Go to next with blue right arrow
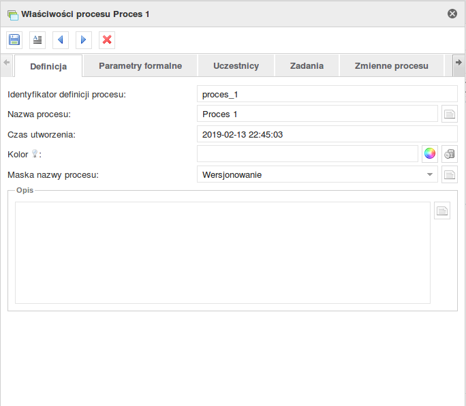The height and width of the screenshot is (406, 466). (x=84, y=40)
